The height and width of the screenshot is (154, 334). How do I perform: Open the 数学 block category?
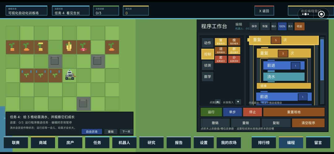208,77
